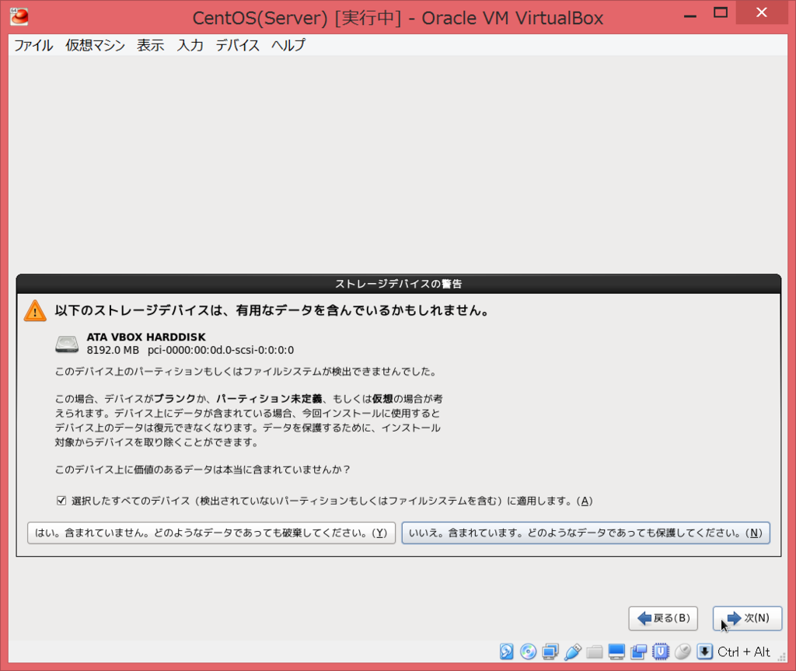The width and height of the screenshot is (796, 671).
Task: Click the mouse integration status icon
Action: click(x=683, y=652)
